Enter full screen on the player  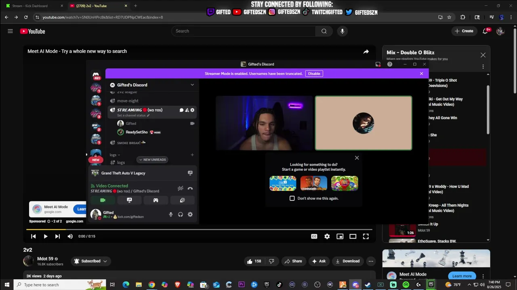click(x=366, y=236)
